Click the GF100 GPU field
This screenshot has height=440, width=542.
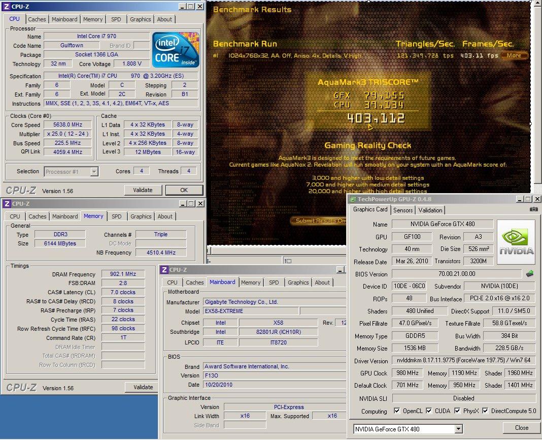412,237
